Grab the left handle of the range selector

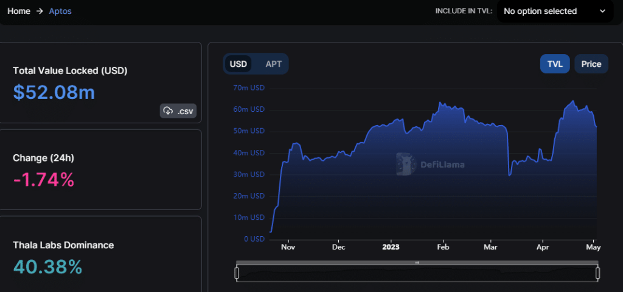[x=237, y=273]
